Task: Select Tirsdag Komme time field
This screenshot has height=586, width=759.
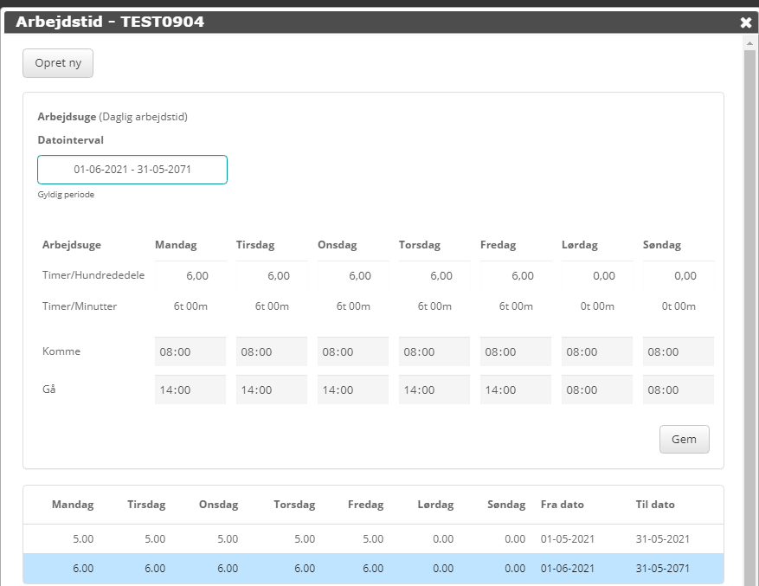Action: [x=271, y=352]
